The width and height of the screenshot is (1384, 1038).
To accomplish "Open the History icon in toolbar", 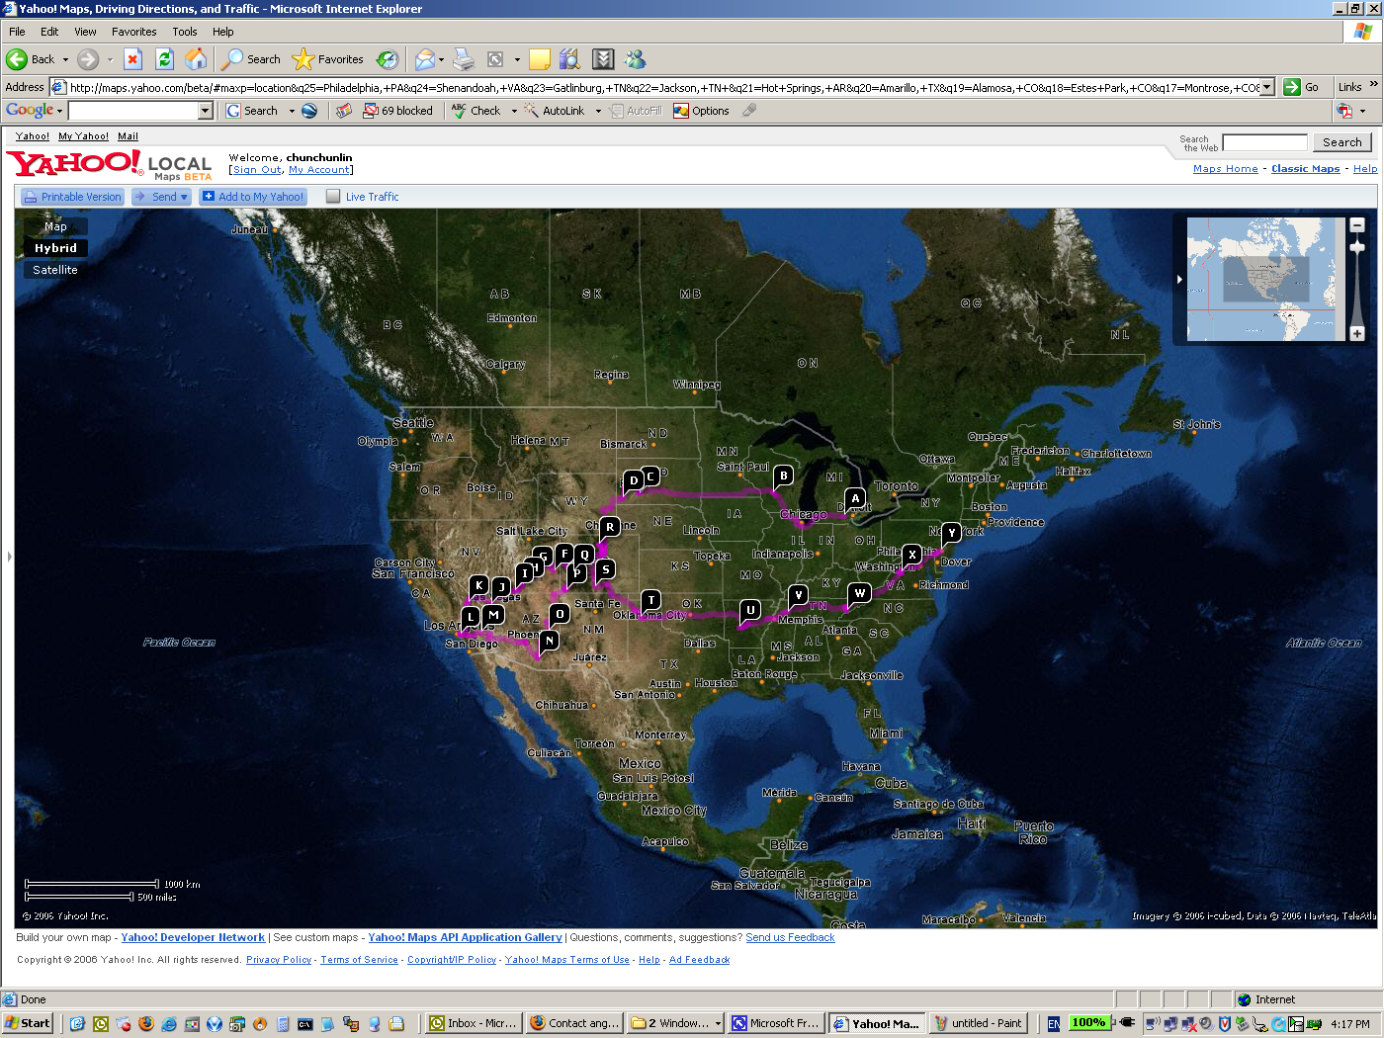I will click(388, 59).
